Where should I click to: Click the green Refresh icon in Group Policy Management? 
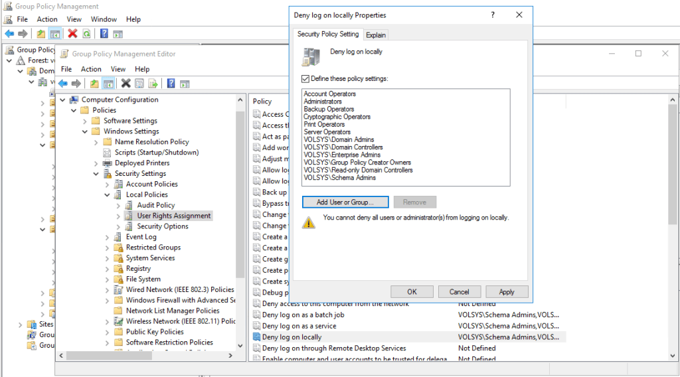(x=86, y=33)
